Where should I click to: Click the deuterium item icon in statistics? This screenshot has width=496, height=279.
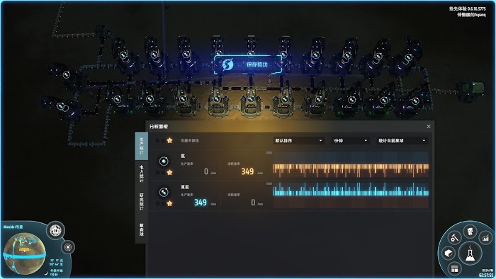164,192
